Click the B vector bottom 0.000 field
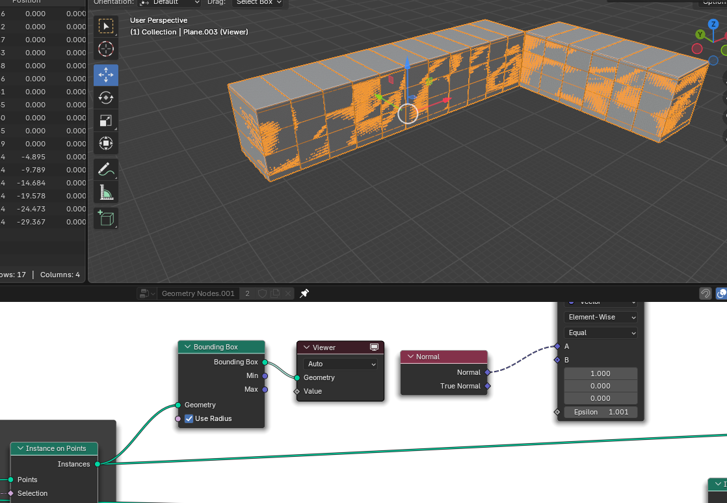Image resolution: width=727 pixels, height=503 pixels. point(600,398)
